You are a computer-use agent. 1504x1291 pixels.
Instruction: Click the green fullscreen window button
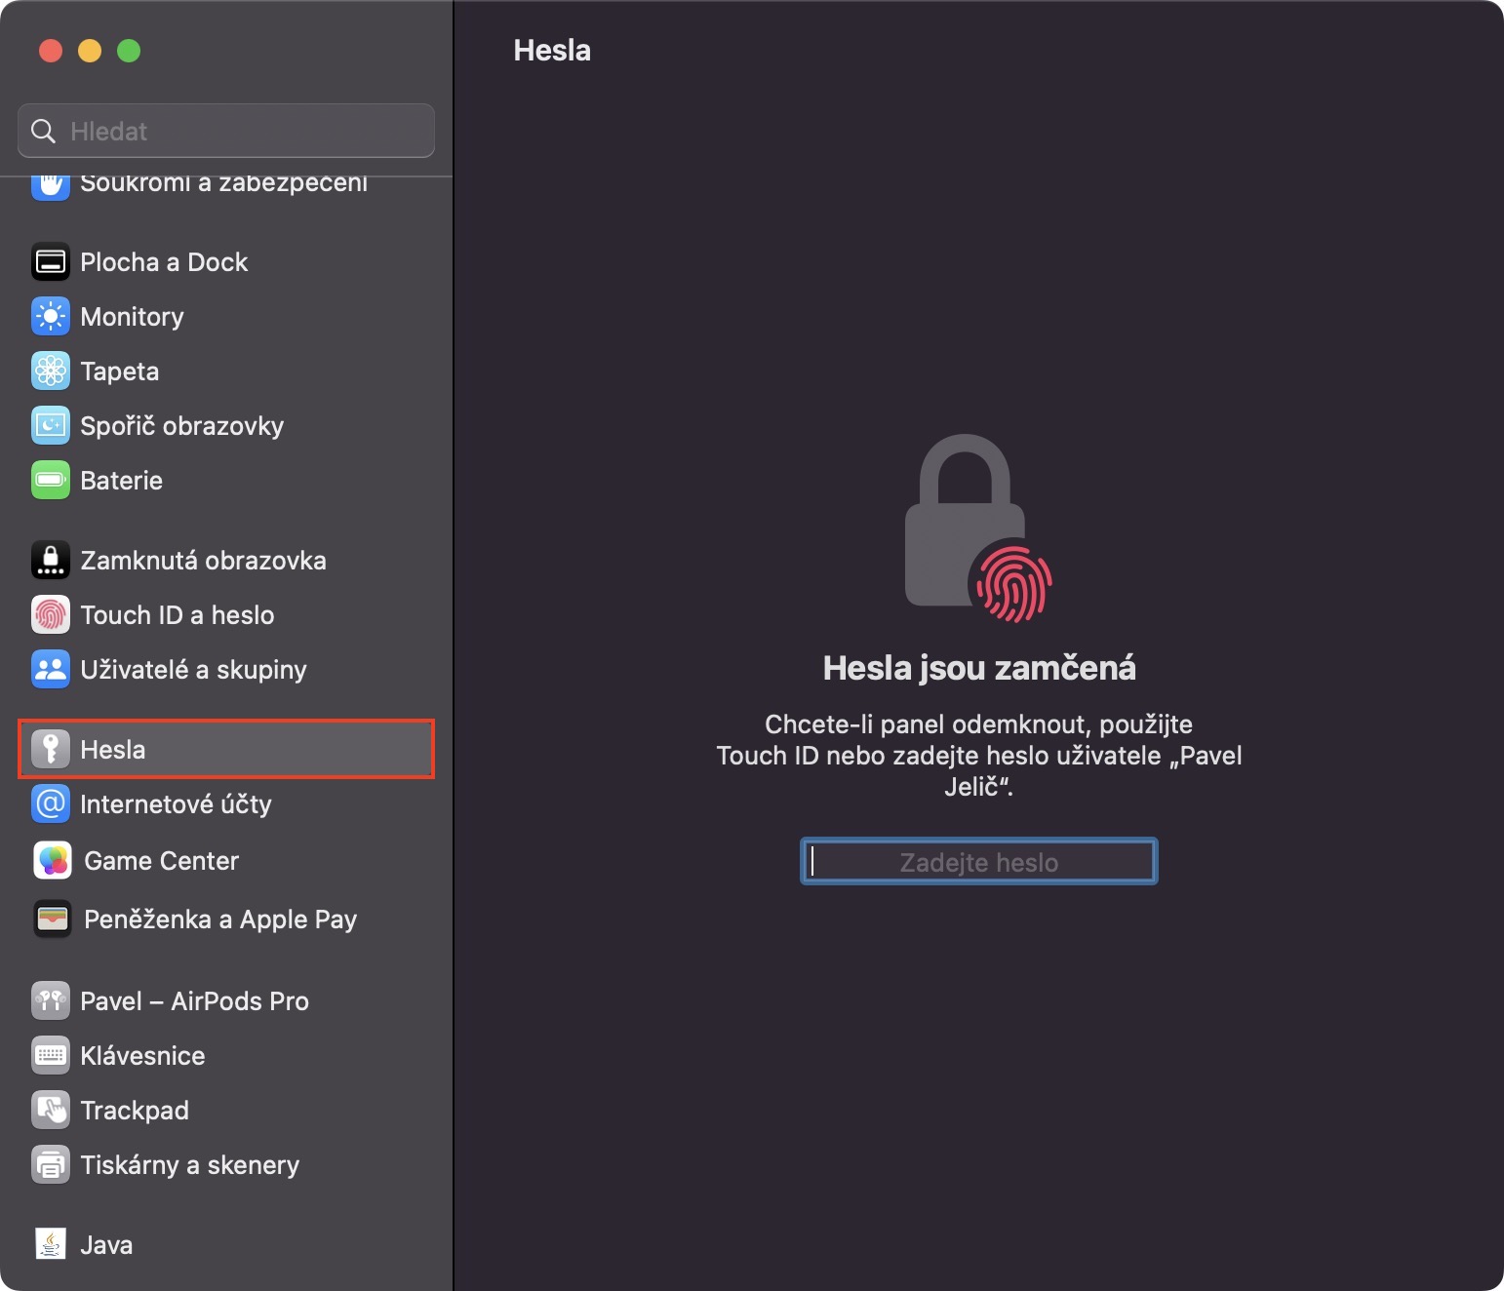(x=129, y=51)
